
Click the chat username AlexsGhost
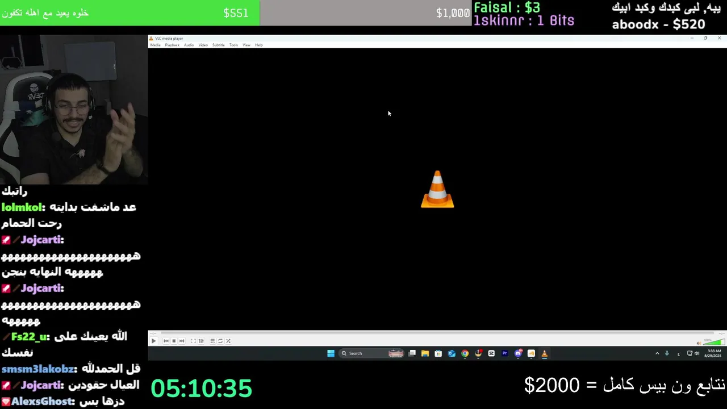click(x=42, y=401)
